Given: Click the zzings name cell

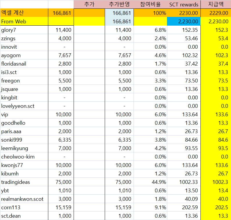Looking at the screenshot, I should pyautogui.click(x=24, y=38).
